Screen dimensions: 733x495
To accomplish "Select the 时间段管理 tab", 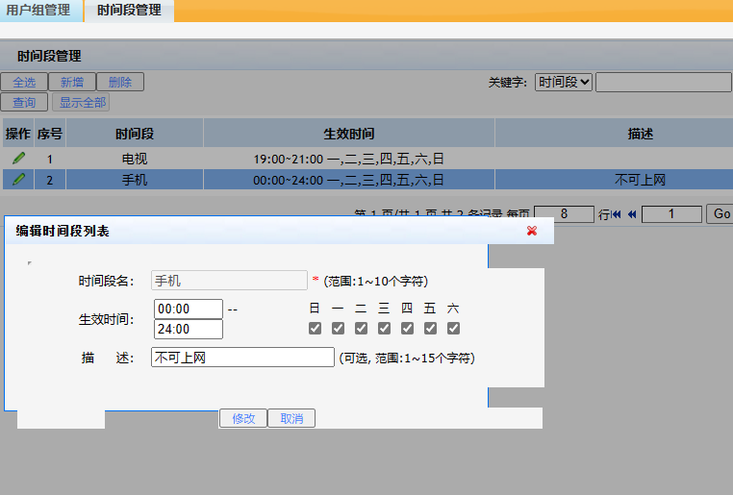I will pyautogui.click(x=129, y=11).
